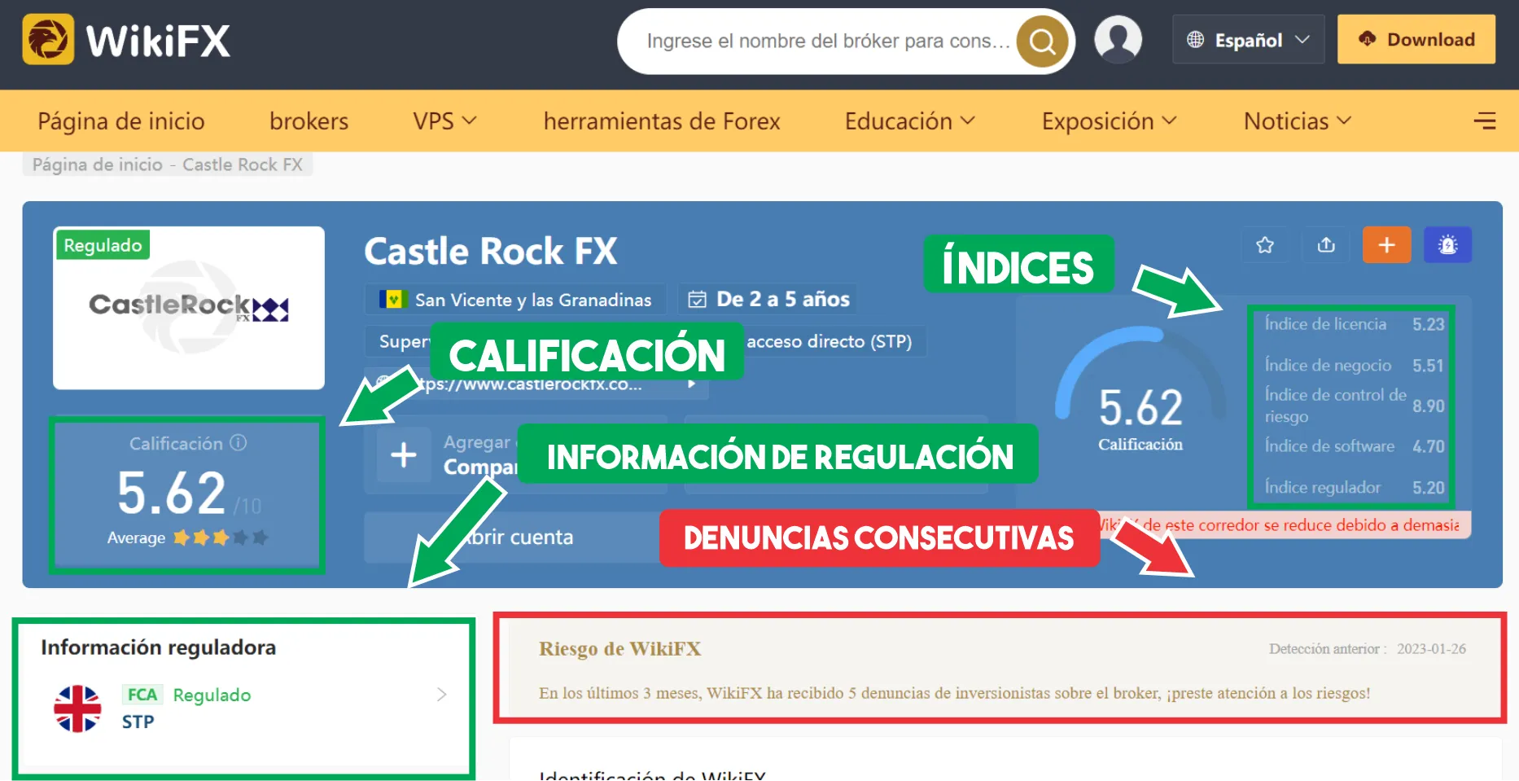This screenshot has width=1519, height=781.
Task: Go to Página de inicio menu item
Action: point(121,121)
